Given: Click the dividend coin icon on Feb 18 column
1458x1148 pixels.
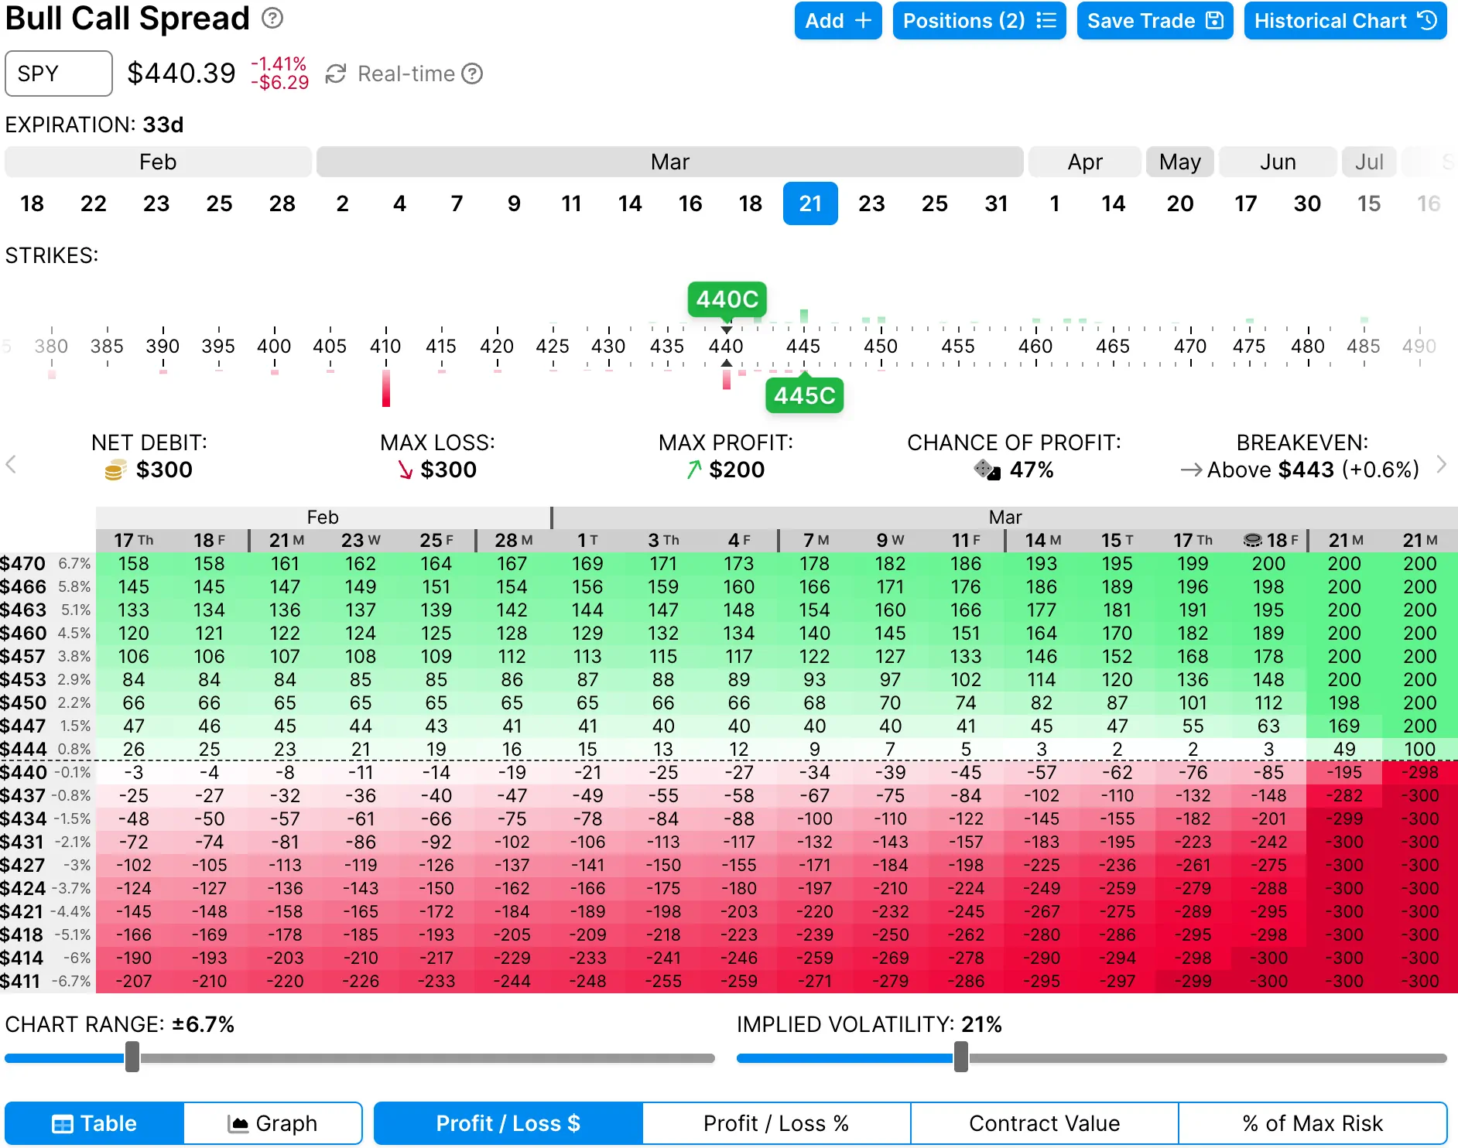Looking at the screenshot, I should (x=1254, y=539).
